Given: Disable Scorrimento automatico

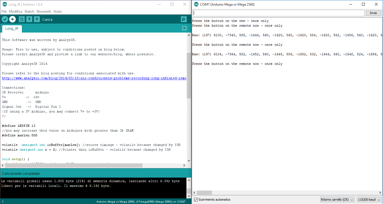Looking at the screenshot, I should tap(195, 200).
